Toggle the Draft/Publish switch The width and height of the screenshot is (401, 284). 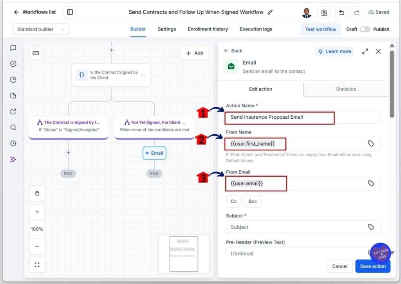(x=365, y=29)
